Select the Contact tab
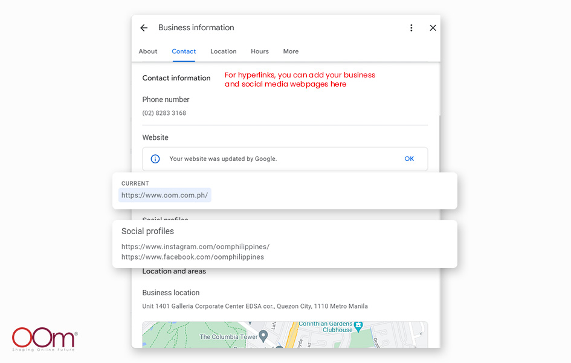 point(184,51)
